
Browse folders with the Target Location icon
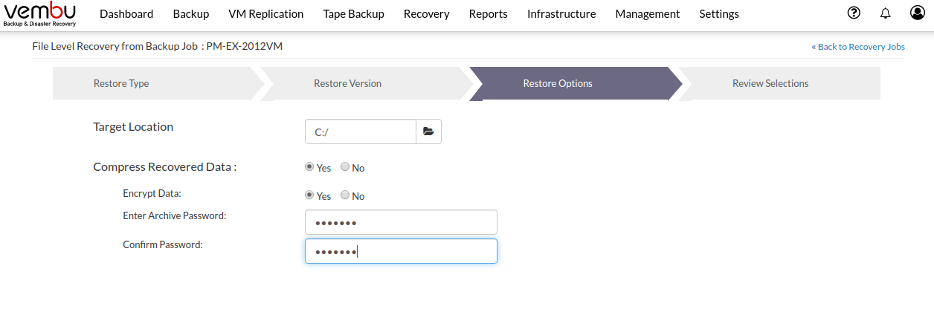click(428, 131)
